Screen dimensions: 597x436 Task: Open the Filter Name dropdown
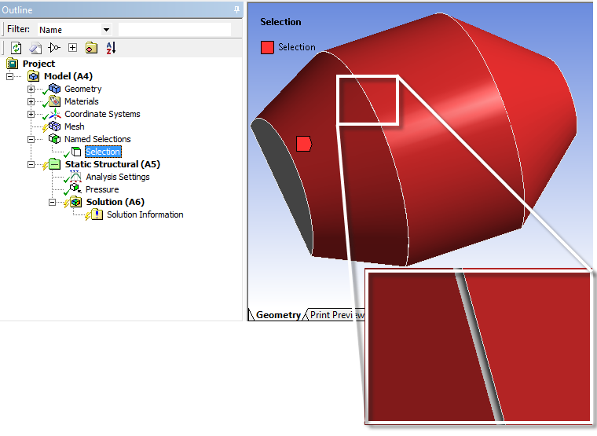click(x=107, y=29)
